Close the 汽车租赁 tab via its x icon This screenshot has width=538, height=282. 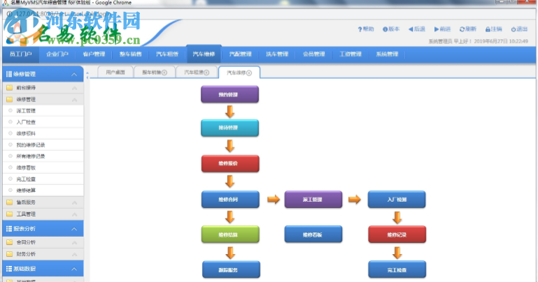pyautogui.click(x=206, y=73)
